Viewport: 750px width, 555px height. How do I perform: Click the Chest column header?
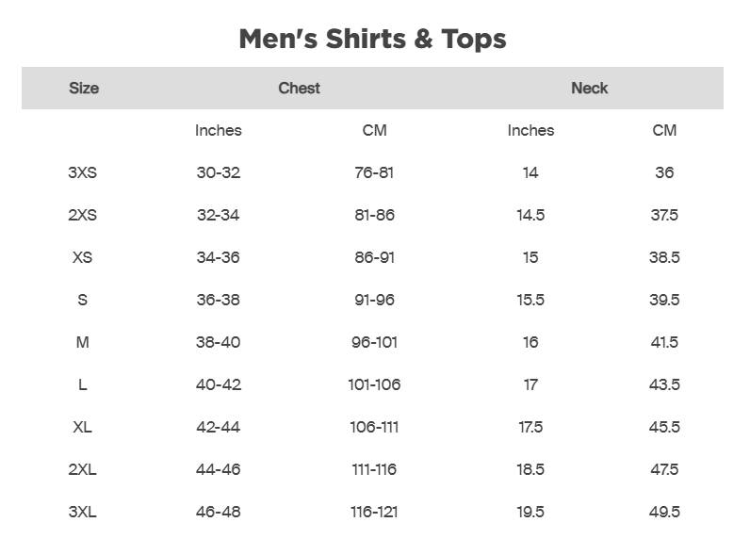(x=299, y=89)
